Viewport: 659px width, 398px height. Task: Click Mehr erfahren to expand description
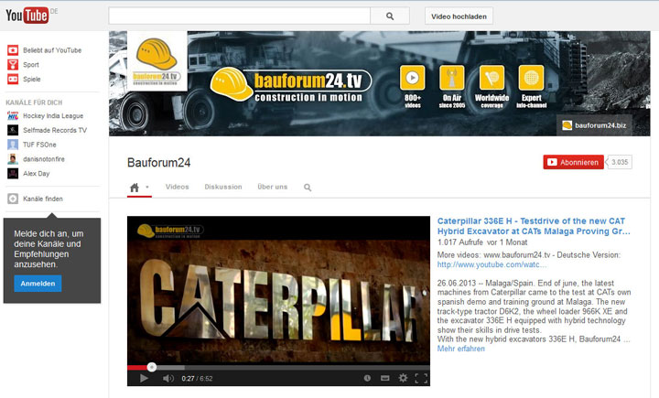[x=460, y=349]
